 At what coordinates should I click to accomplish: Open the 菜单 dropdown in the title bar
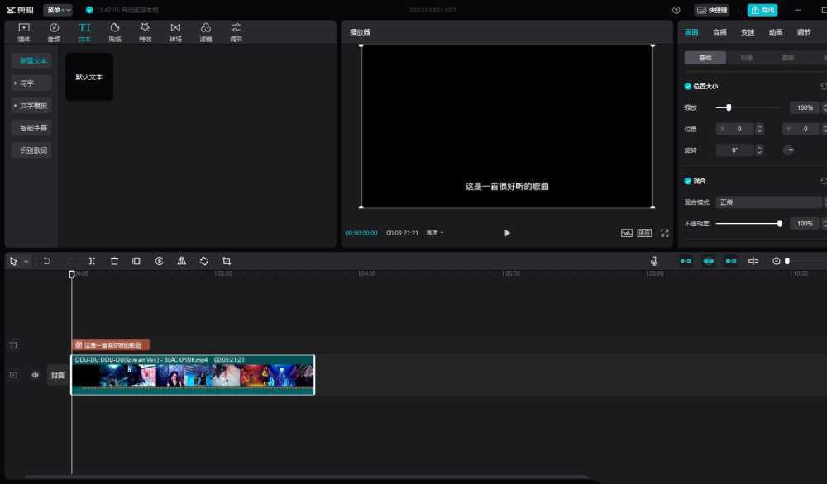point(56,9)
